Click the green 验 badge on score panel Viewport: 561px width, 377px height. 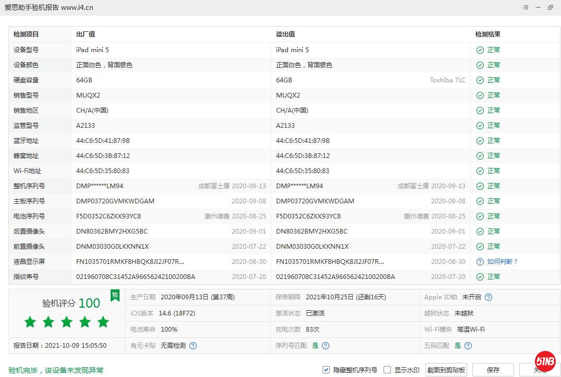coord(115,296)
